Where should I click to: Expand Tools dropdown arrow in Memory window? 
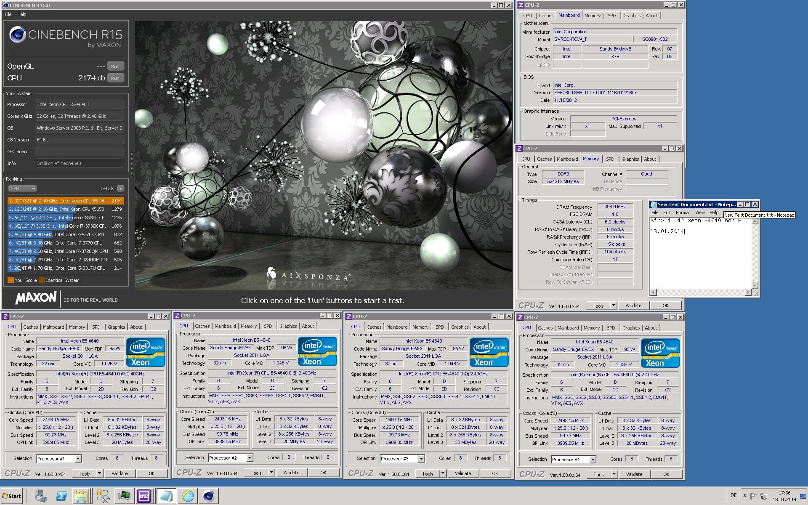(x=613, y=306)
